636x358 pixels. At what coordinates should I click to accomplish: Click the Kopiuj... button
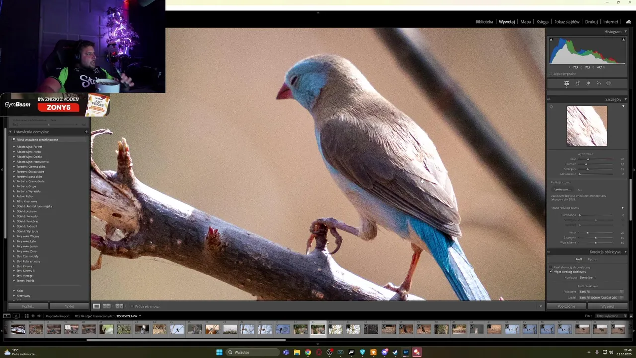pos(28,306)
